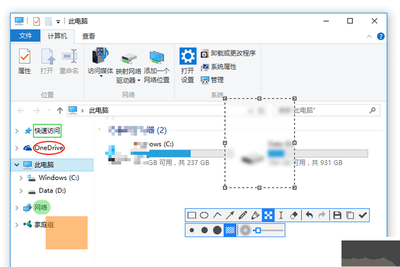Screen dimensions: 400x267
Task: Go up one folder level
Action: tap(60, 110)
